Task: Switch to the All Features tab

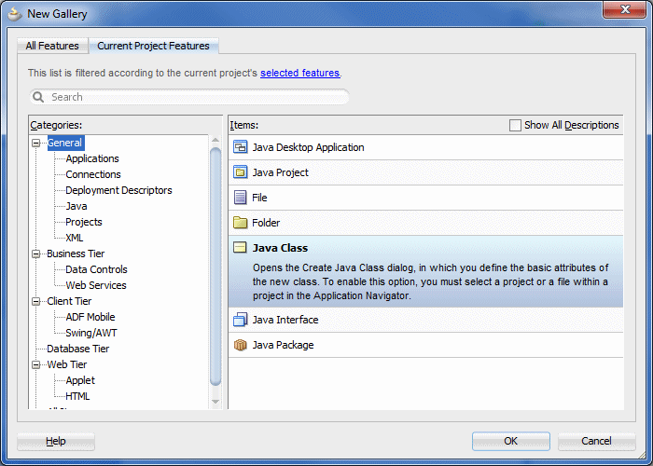Action: [x=52, y=46]
